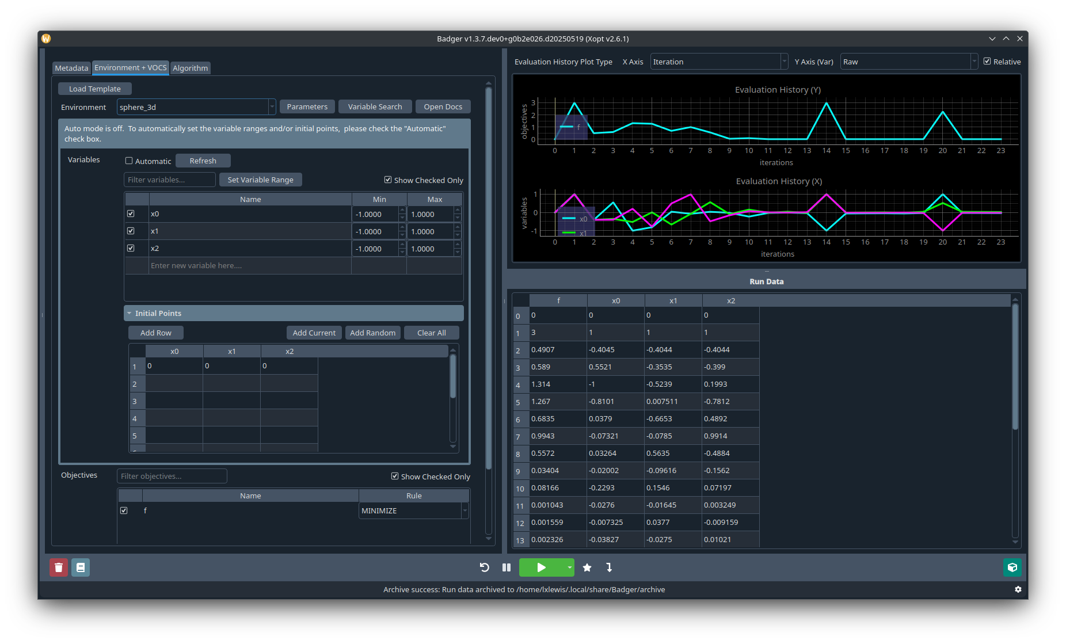Click the Filter objectives input field
Image resolution: width=1066 pixels, height=644 pixels.
(x=172, y=476)
